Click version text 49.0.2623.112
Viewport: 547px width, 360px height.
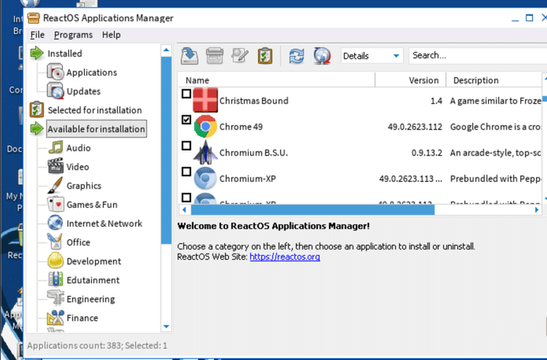point(415,127)
